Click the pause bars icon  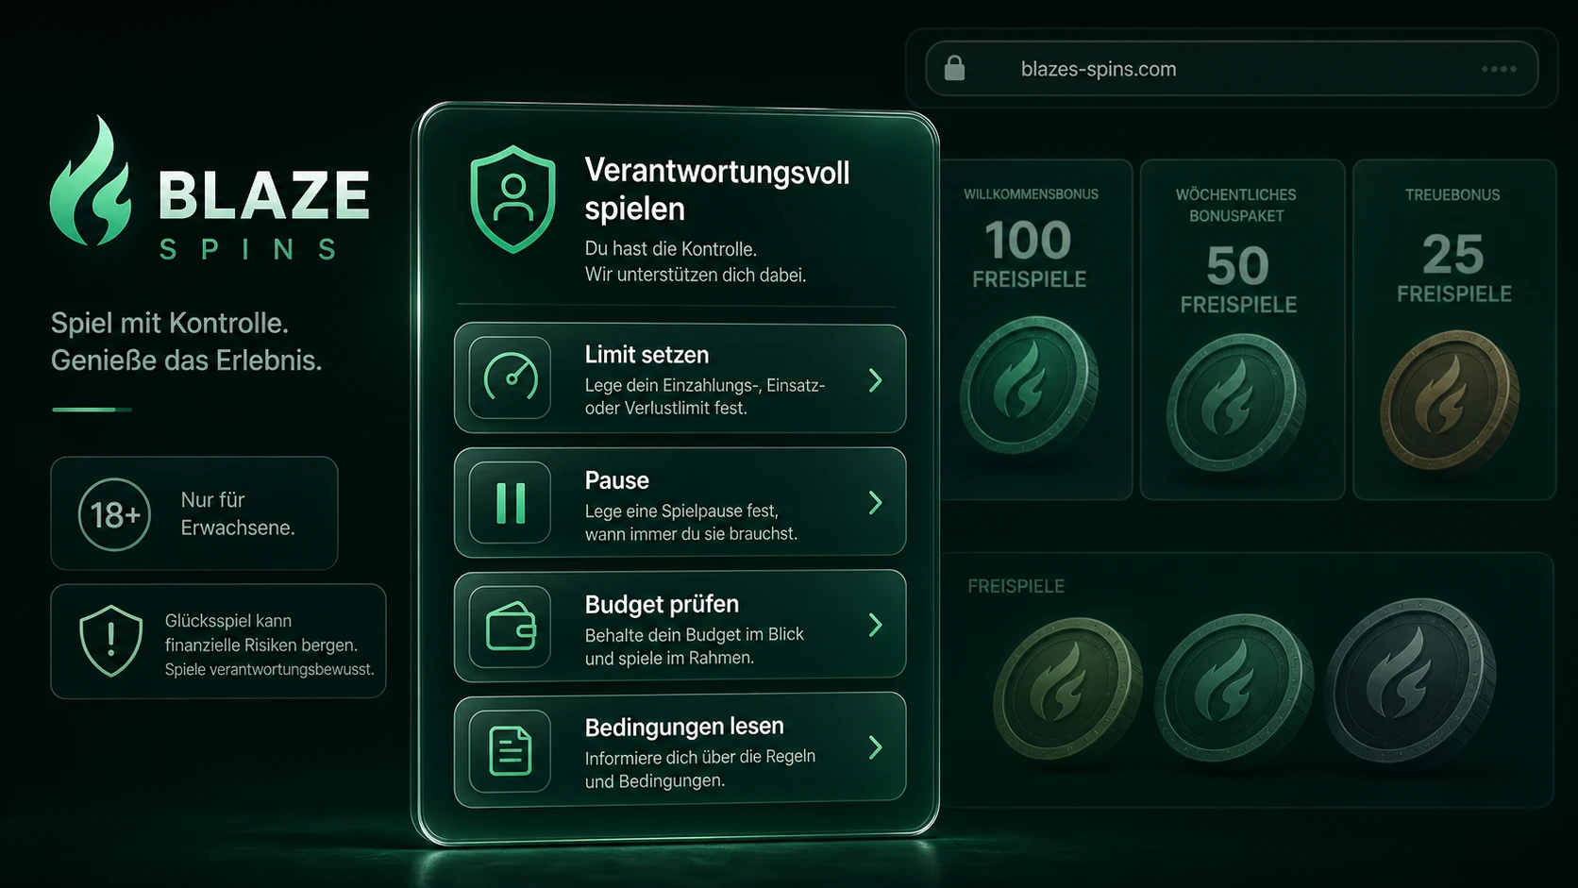511,502
